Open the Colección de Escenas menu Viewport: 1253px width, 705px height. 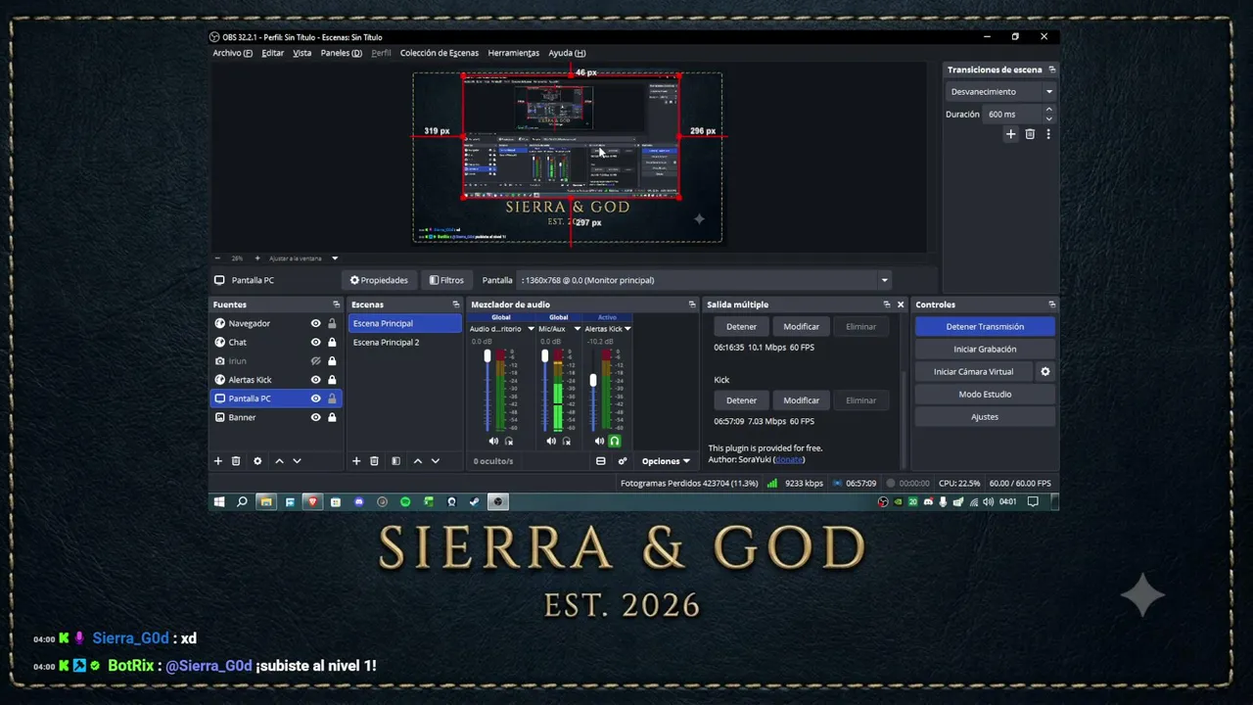[x=439, y=53]
